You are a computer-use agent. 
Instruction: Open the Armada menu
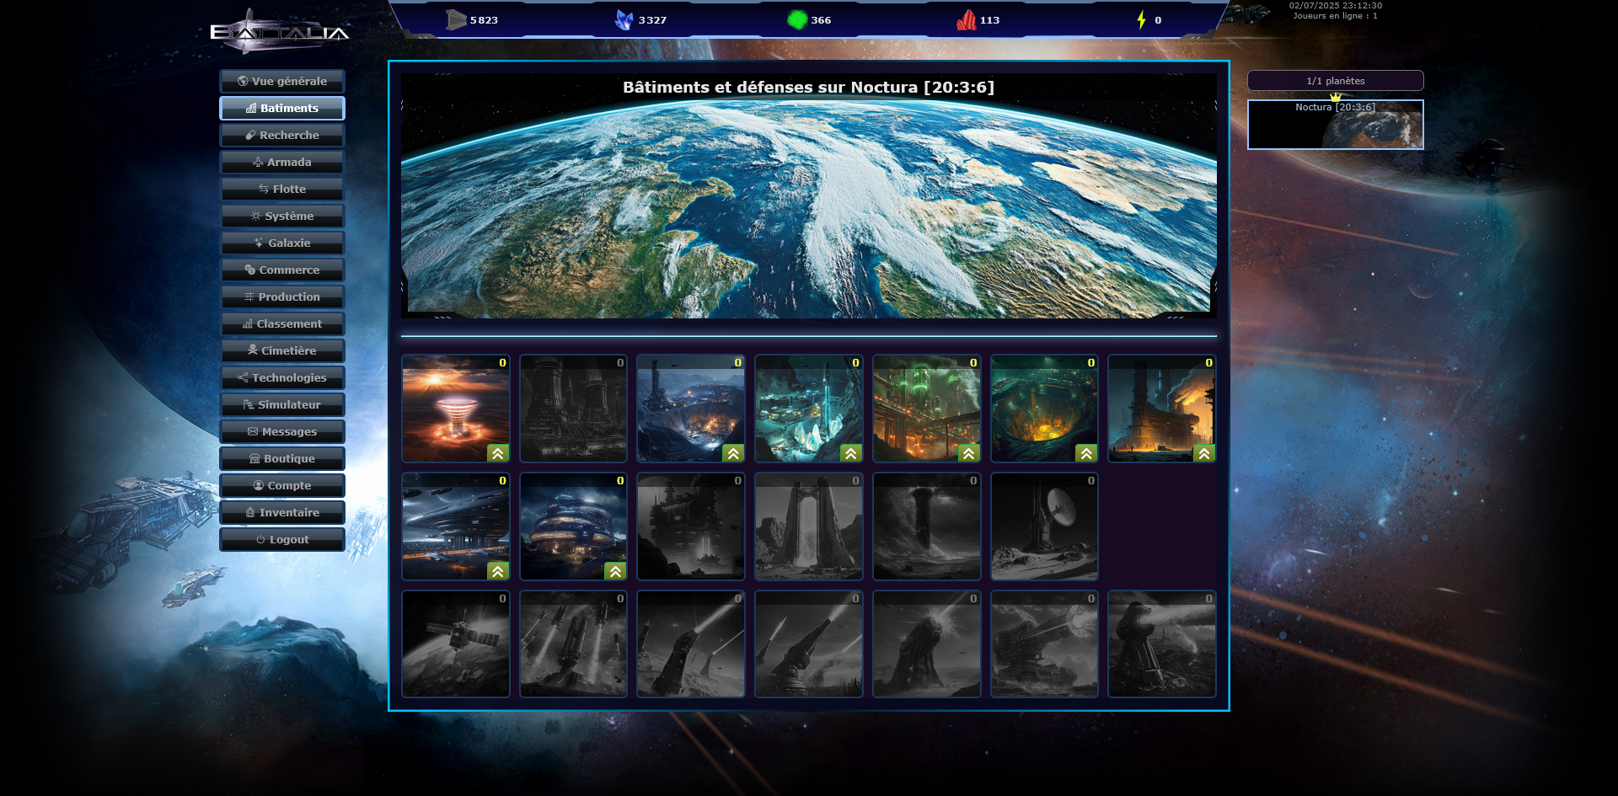click(282, 162)
